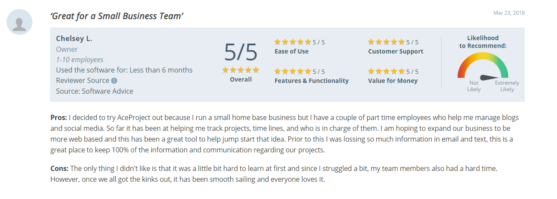Image resolution: width=557 pixels, height=199 pixels.
Task: Click the Reviewer Source info icon
Action: [114, 81]
